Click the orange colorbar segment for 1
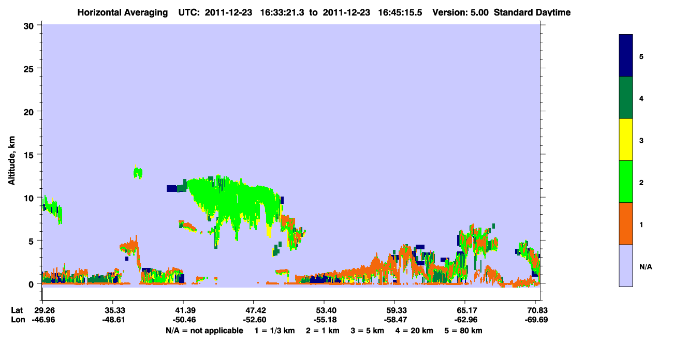Viewport: 673px width, 345px height. pyautogui.click(x=626, y=223)
